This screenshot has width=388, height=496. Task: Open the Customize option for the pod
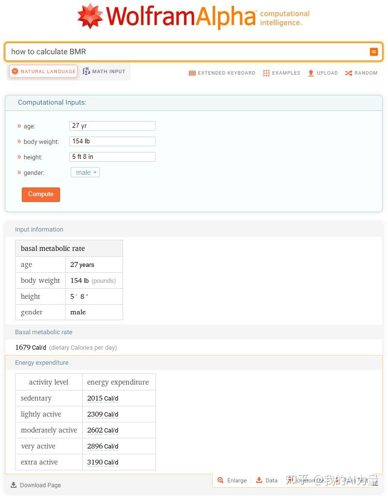tap(308, 480)
